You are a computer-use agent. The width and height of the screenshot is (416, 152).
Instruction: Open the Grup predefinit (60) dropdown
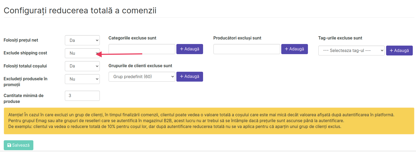[142, 77]
